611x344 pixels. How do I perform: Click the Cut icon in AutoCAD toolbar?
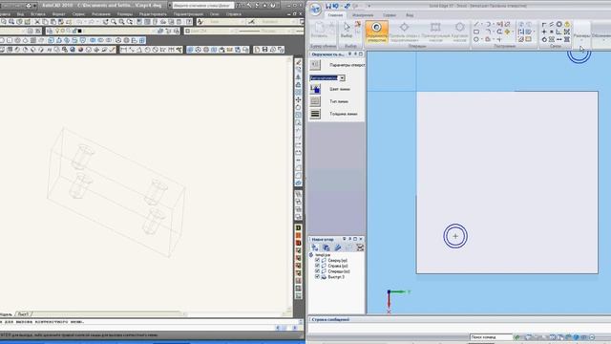coord(37,22)
